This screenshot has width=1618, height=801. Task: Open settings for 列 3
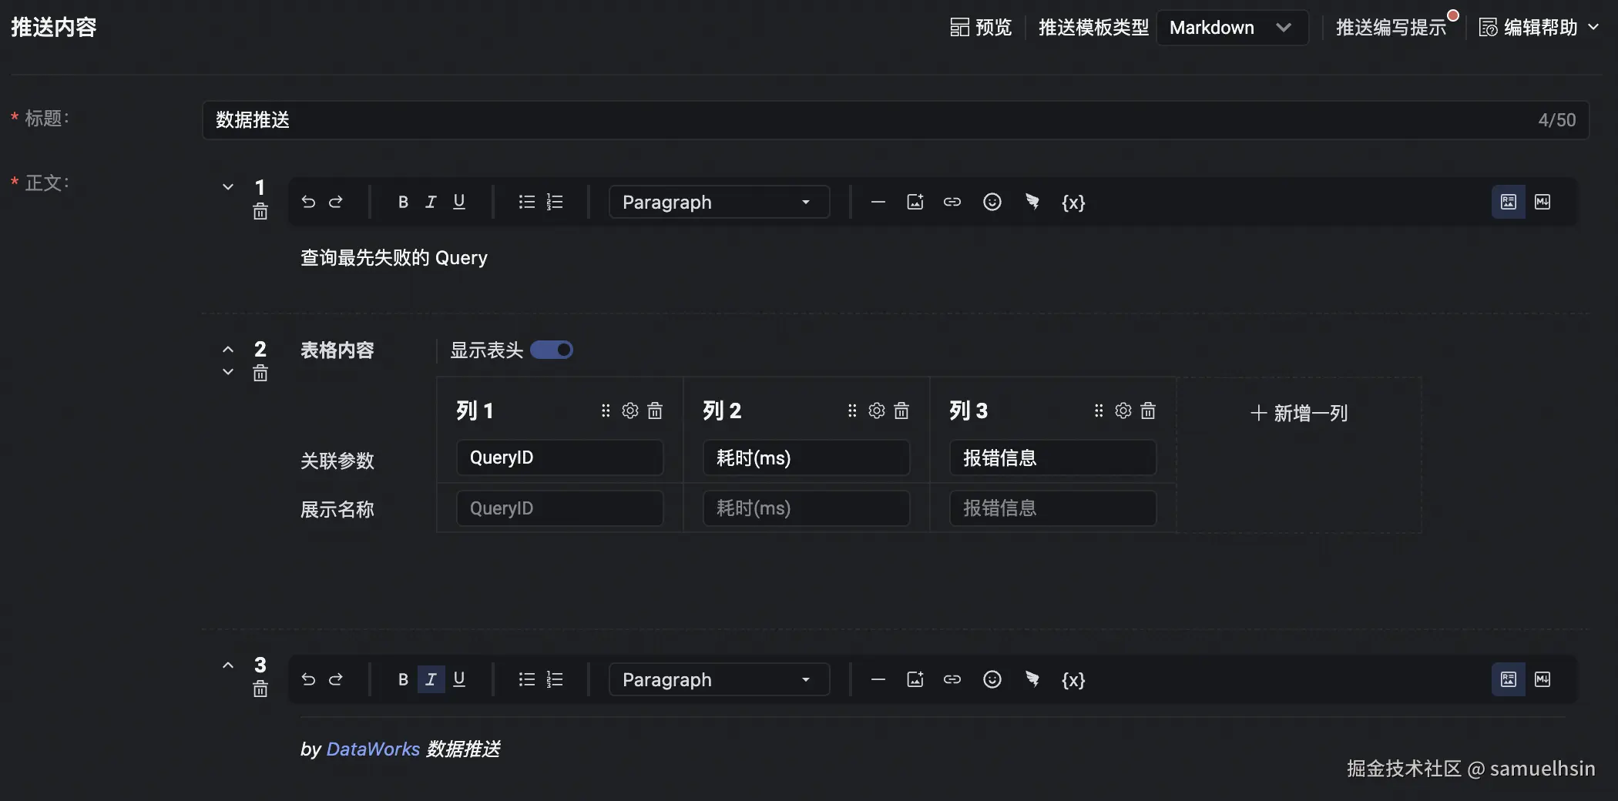[1123, 411]
